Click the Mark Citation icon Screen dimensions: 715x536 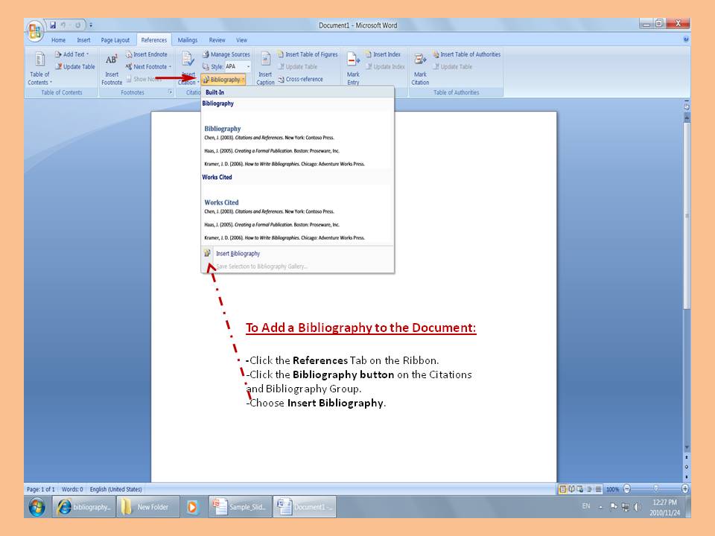420,67
